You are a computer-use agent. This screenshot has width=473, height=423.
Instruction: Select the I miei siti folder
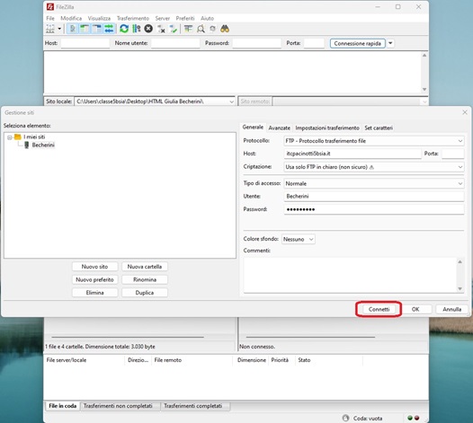tap(34, 137)
